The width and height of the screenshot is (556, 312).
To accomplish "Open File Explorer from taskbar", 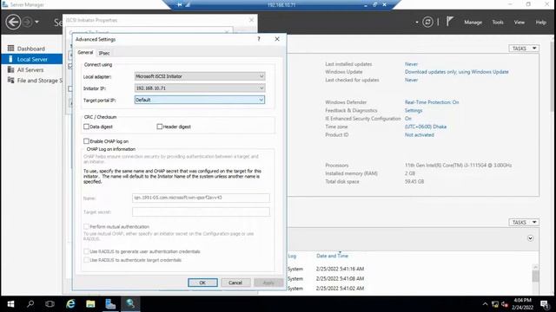I will (90, 304).
